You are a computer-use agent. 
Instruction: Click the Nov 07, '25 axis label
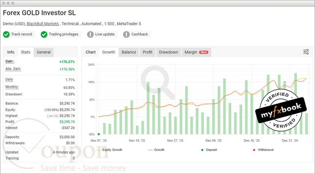tap(99, 141)
